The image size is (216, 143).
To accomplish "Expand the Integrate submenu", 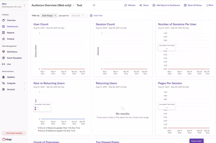I will tap(24, 83).
